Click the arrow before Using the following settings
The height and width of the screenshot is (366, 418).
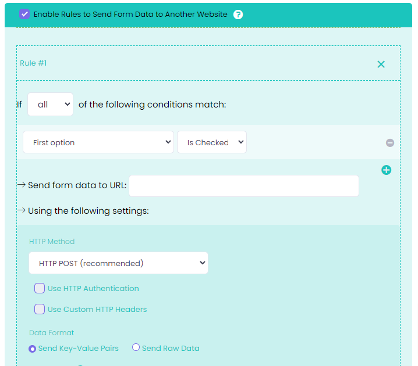tap(22, 210)
